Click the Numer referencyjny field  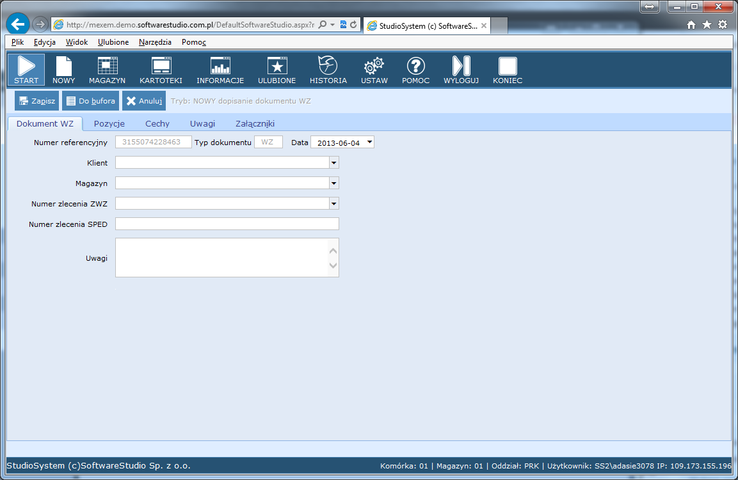[154, 142]
